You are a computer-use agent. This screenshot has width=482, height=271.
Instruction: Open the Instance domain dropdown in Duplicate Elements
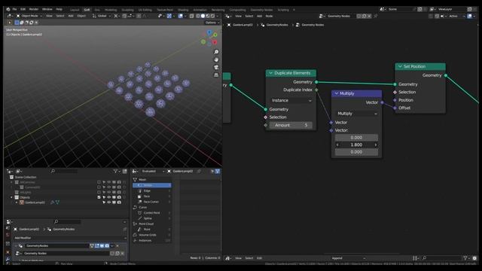(x=291, y=100)
